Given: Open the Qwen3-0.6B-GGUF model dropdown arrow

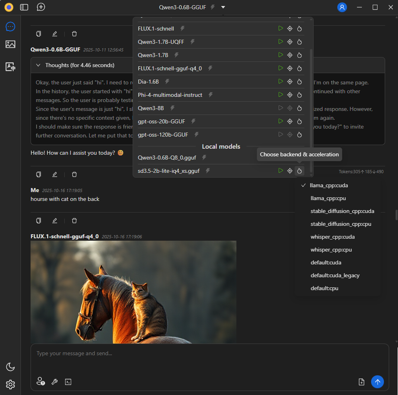Looking at the screenshot, I should [223, 7].
